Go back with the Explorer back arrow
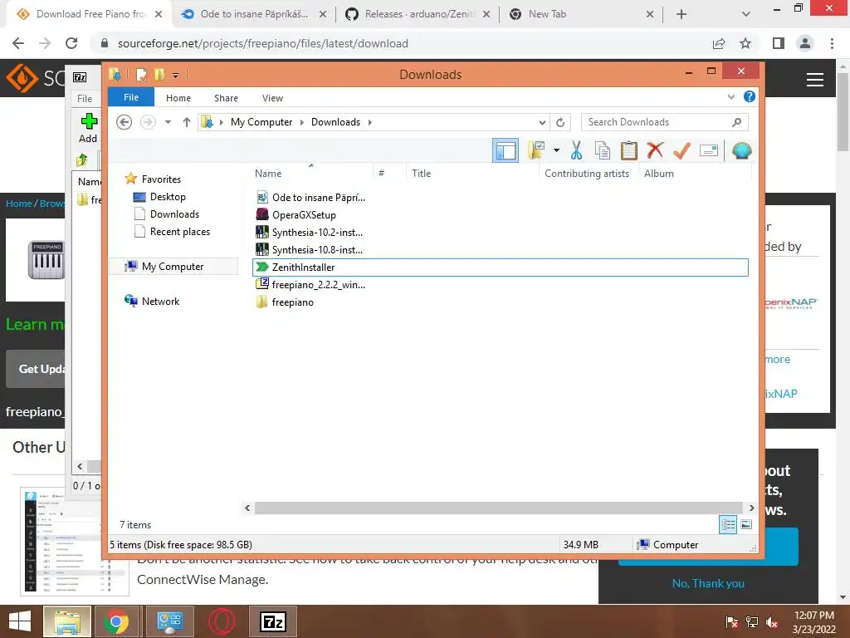This screenshot has width=850, height=638. (125, 122)
